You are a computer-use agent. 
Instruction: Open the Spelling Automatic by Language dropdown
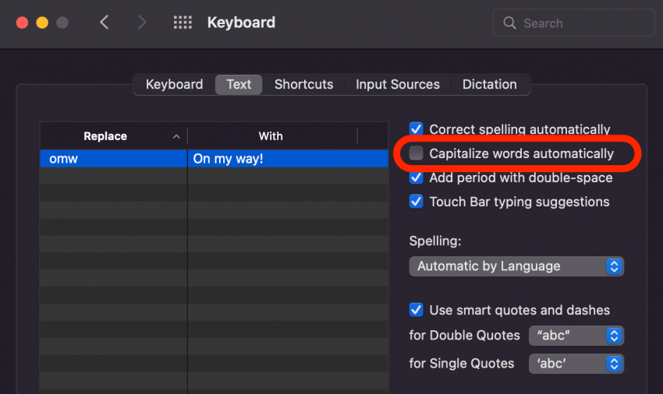point(516,266)
